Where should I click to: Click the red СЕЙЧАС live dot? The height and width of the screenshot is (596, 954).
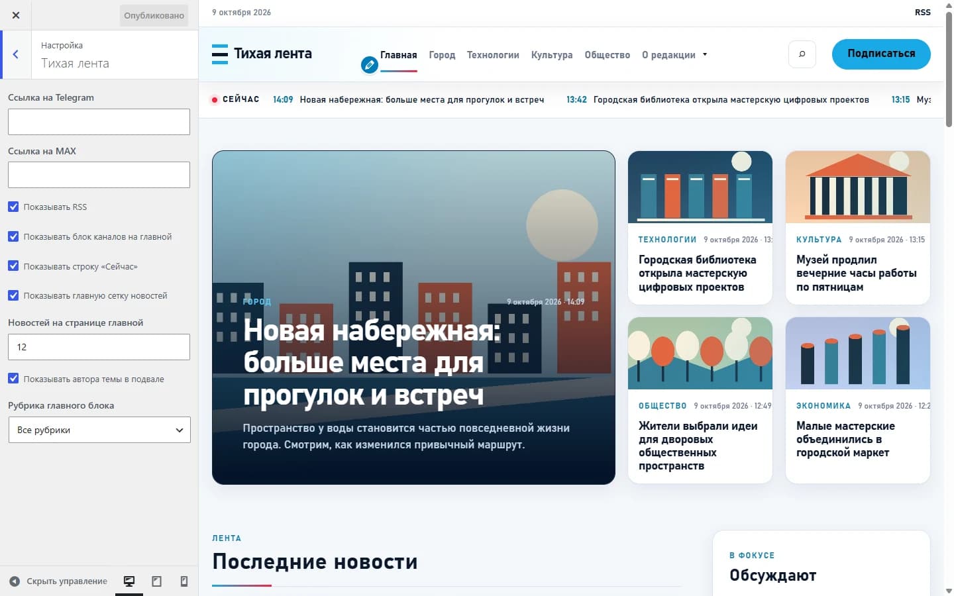point(214,100)
